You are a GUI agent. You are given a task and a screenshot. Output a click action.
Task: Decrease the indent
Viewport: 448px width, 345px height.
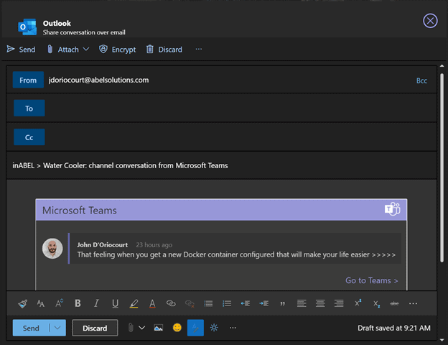click(246, 303)
